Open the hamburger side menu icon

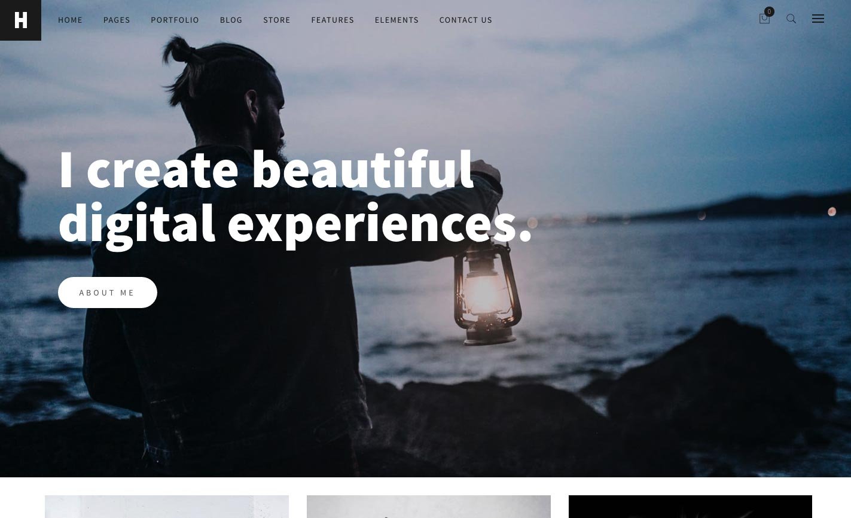818,19
